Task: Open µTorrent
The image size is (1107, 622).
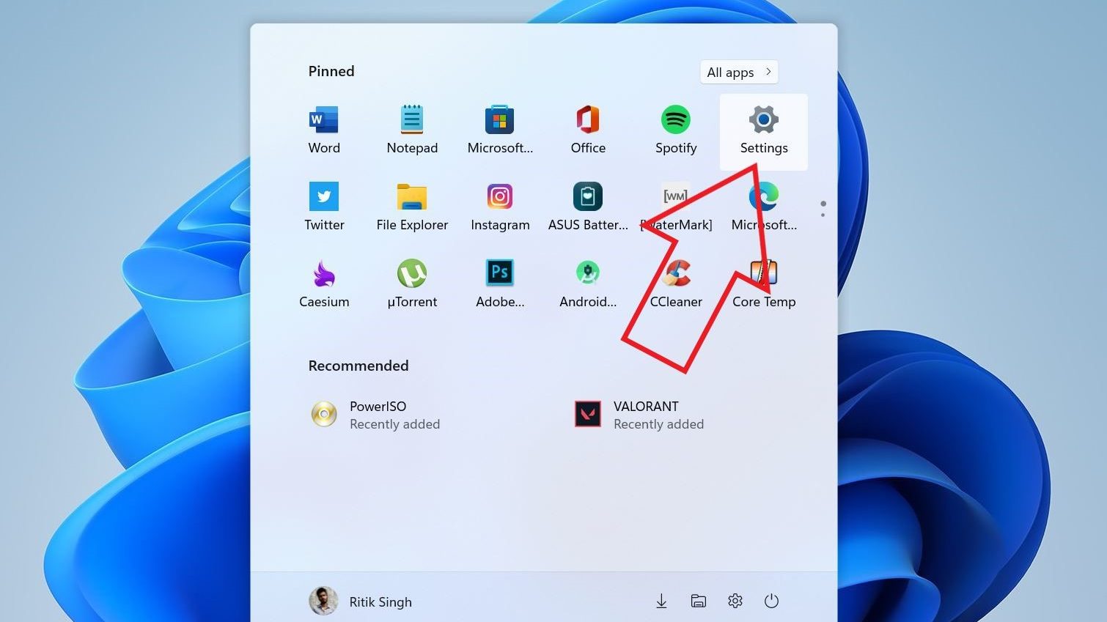Action: 412,285
